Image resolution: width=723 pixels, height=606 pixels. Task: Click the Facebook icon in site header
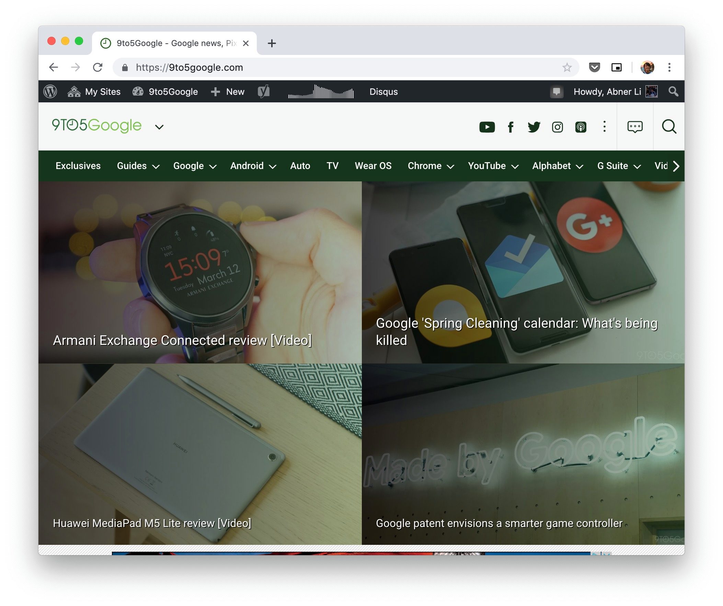coord(510,127)
